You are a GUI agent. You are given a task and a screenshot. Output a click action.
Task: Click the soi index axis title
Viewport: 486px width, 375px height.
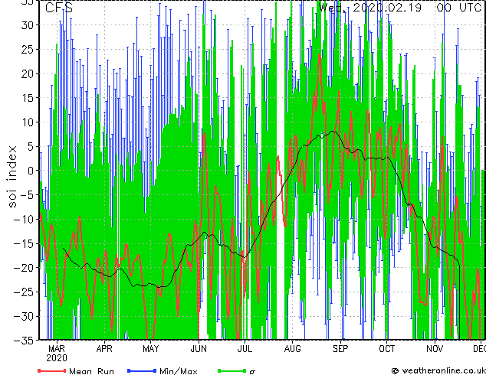tap(11, 177)
